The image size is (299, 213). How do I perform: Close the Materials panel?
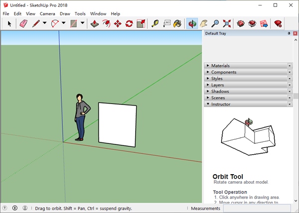(x=290, y=66)
